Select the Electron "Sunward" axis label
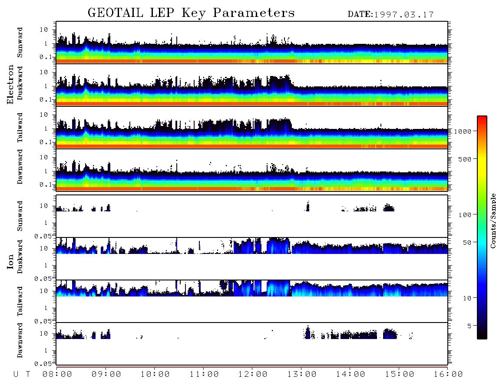Viewport: 496px width, 382px height. (20, 43)
